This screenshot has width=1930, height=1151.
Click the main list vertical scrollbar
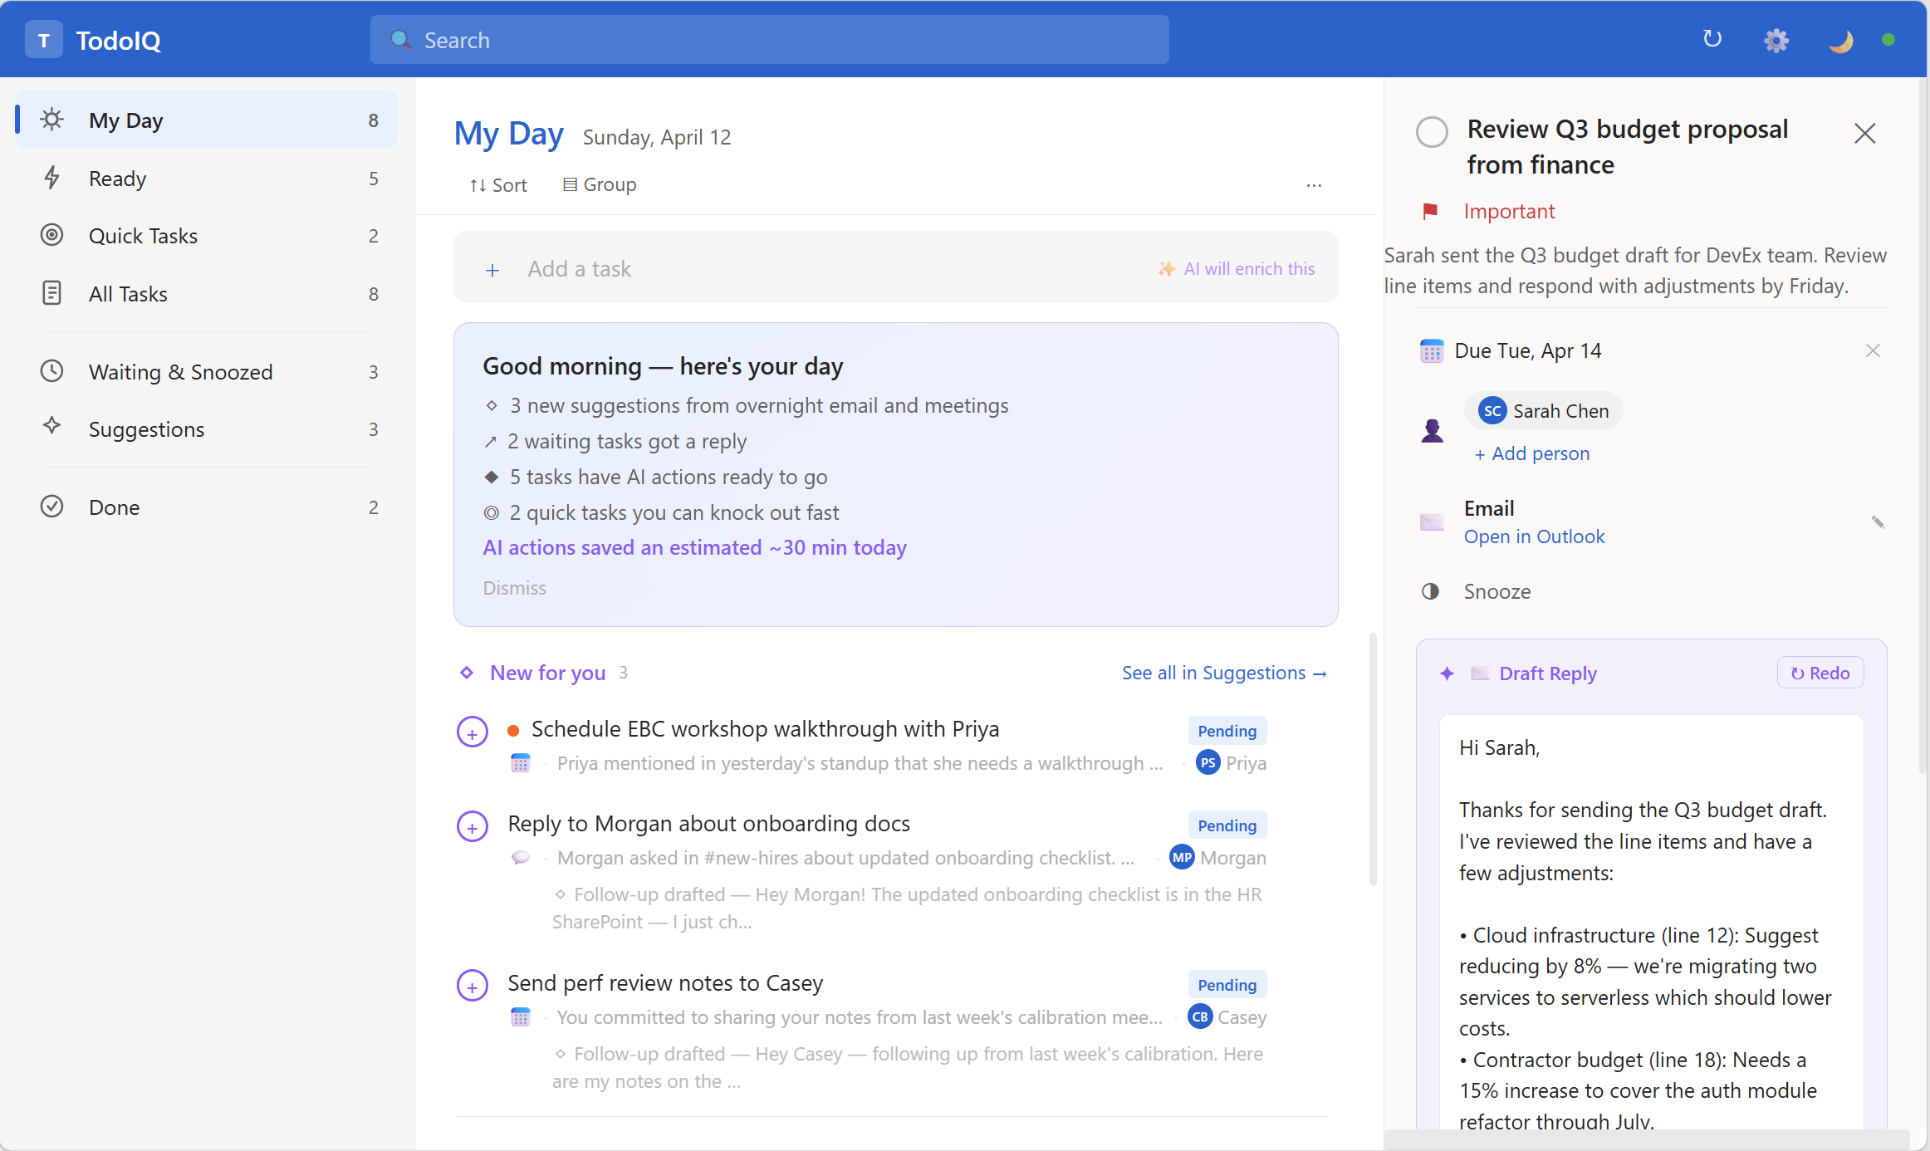[1373, 759]
